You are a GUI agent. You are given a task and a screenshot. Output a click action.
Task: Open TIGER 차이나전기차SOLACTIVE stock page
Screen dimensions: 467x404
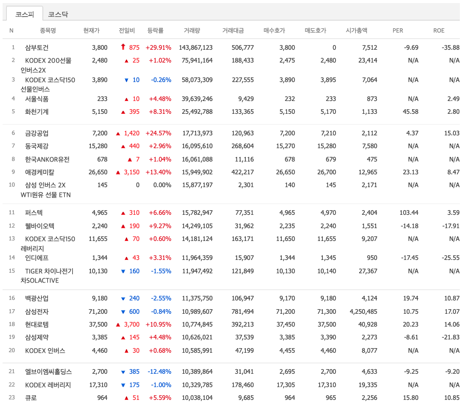[x=47, y=276]
